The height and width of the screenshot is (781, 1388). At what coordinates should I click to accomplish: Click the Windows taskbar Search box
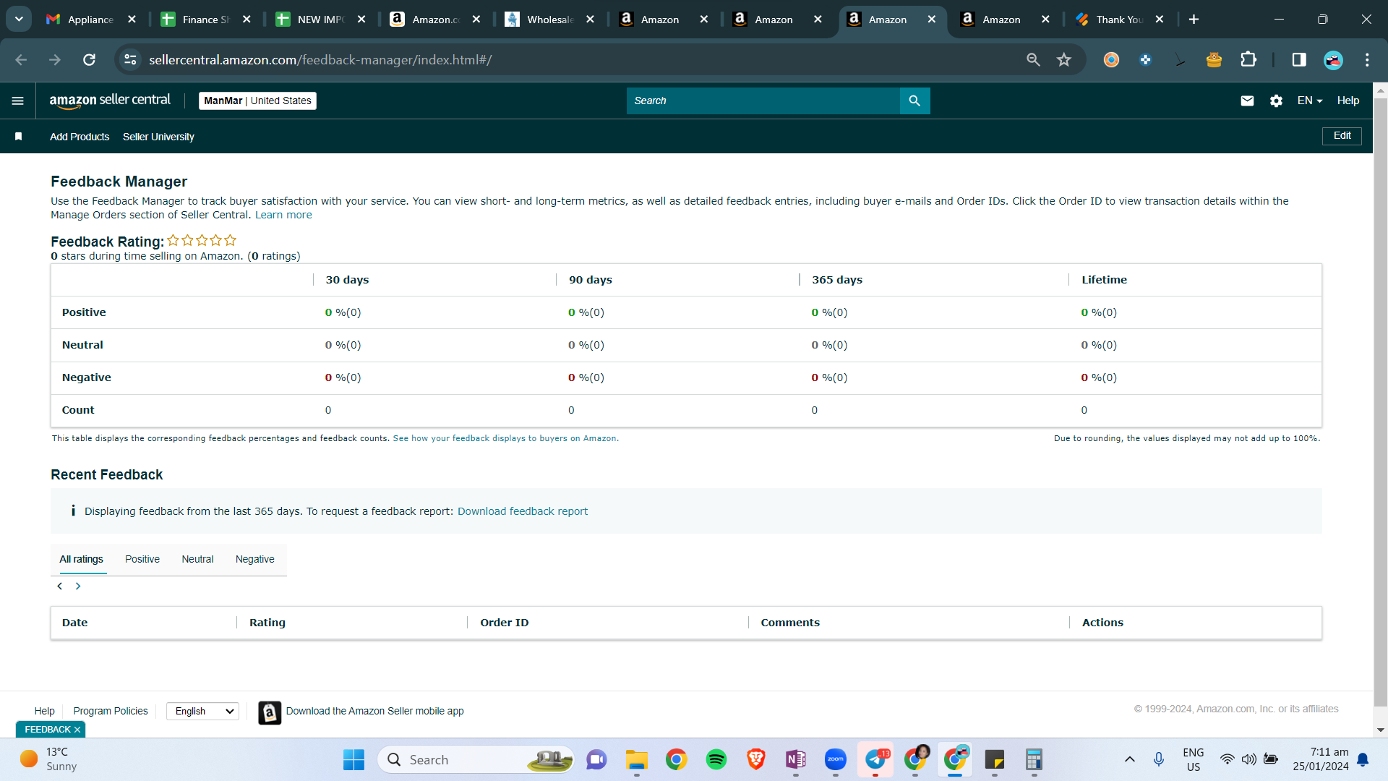(x=476, y=759)
